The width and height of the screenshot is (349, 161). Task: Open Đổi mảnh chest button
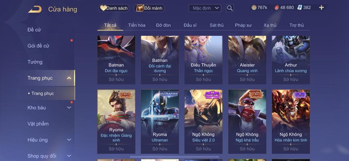[149, 8]
